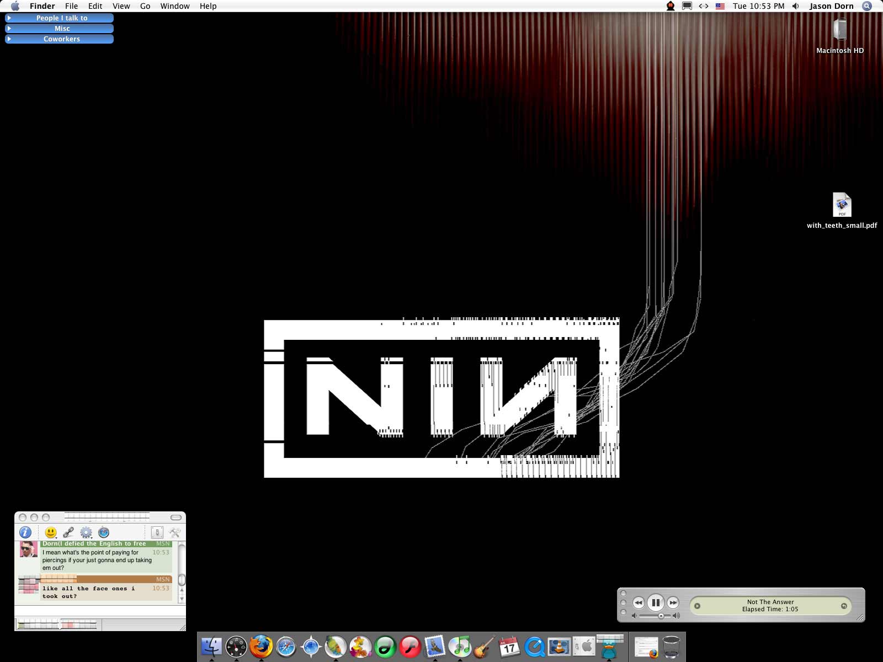Click the chat message scrollbar thumb

click(x=182, y=579)
